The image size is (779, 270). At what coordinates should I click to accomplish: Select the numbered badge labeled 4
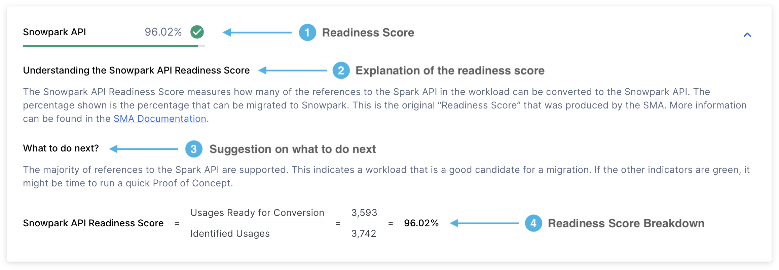point(533,223)
